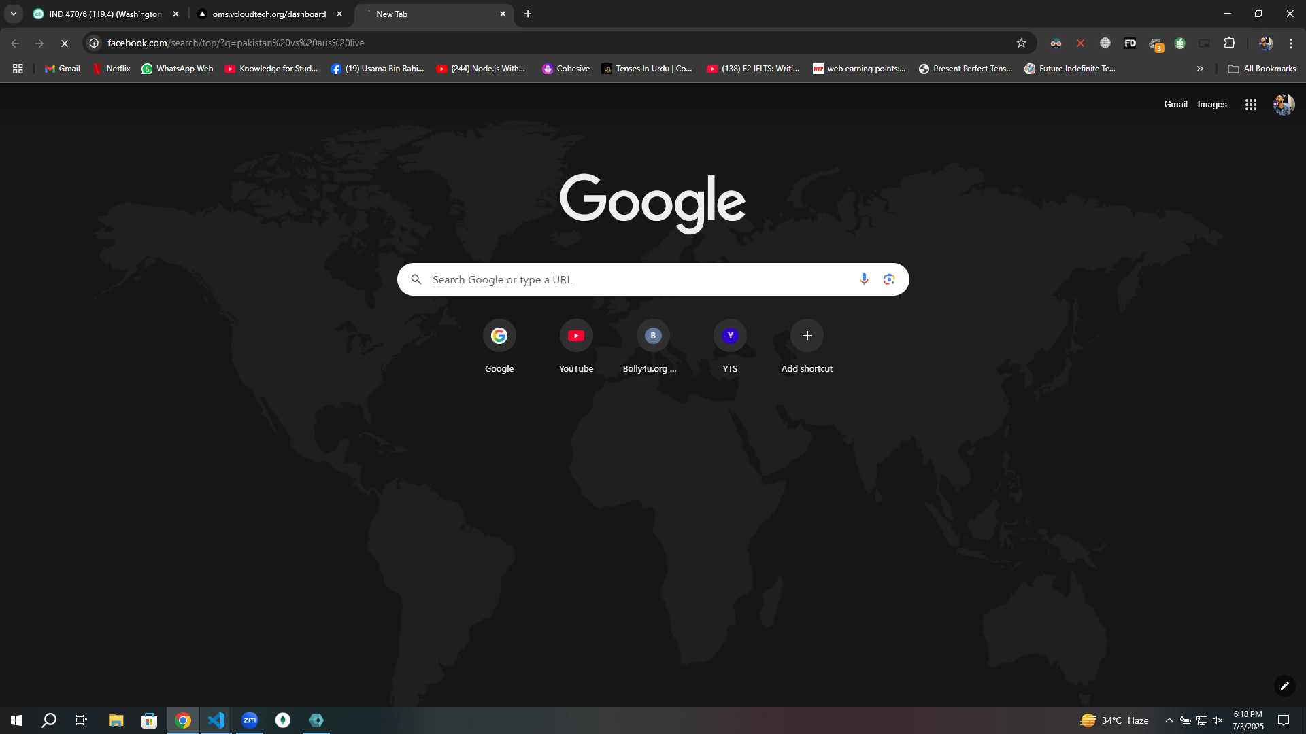Open WhatsApp Web bookmark
Viewport: 1306px width, 734px height.
pyautogui.click(x=177, y=69)
